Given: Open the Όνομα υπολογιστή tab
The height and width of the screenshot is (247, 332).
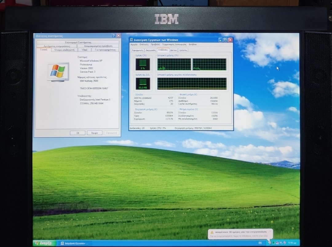Looking at the screenshot, I should coord(64,50).
